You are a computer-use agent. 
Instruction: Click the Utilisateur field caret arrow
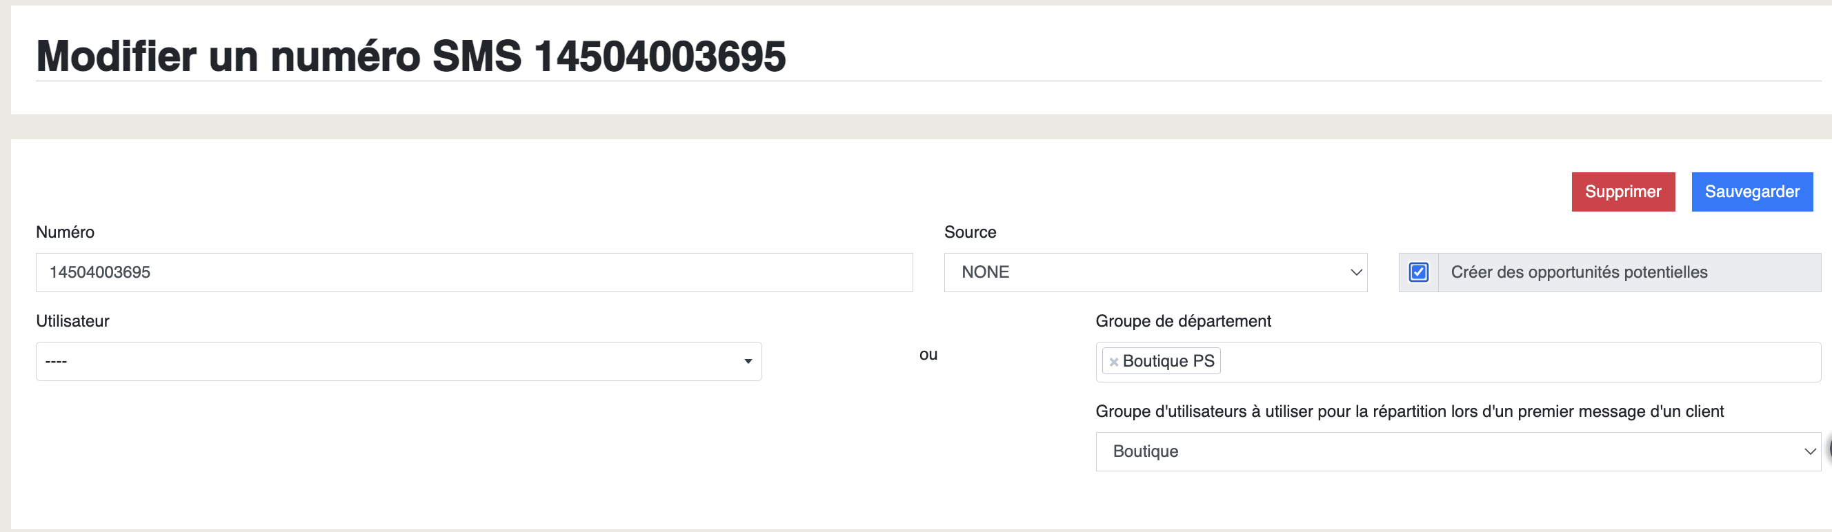coord(748,362)
